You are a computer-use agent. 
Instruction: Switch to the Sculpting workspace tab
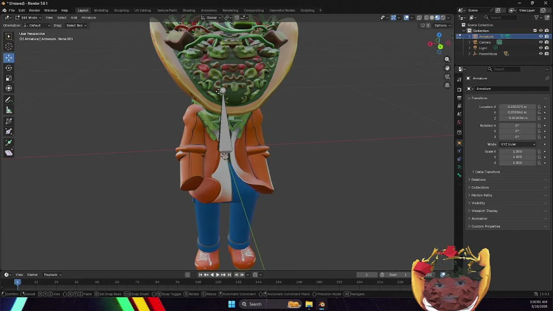(x=121, y=10)
